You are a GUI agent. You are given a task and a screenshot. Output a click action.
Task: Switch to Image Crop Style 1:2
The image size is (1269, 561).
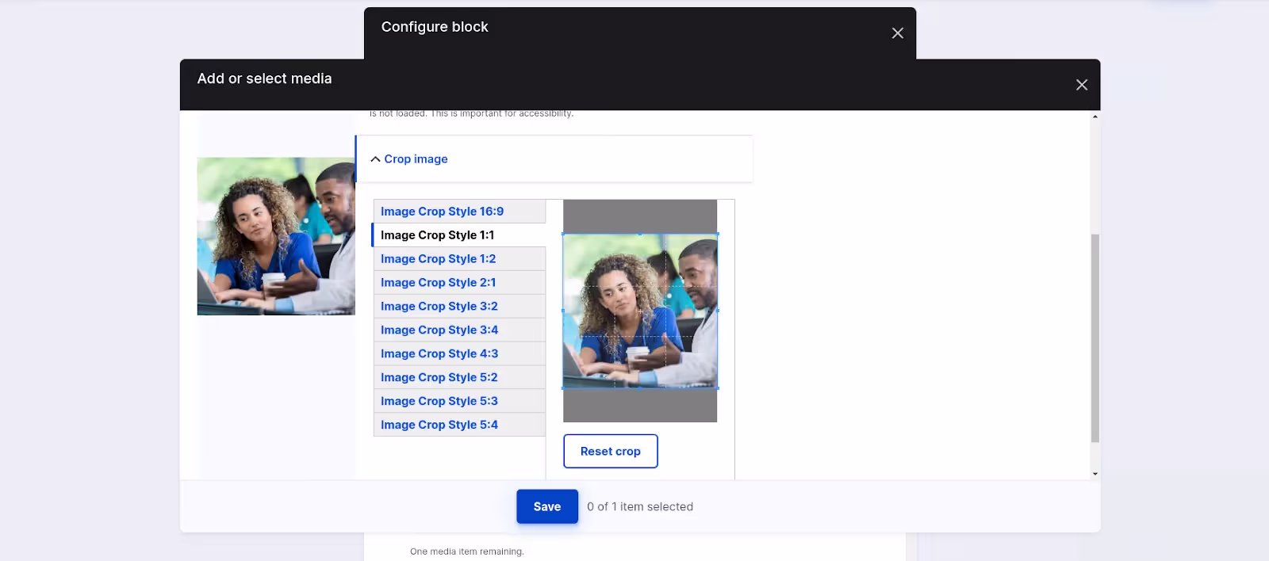click(459, 259)
